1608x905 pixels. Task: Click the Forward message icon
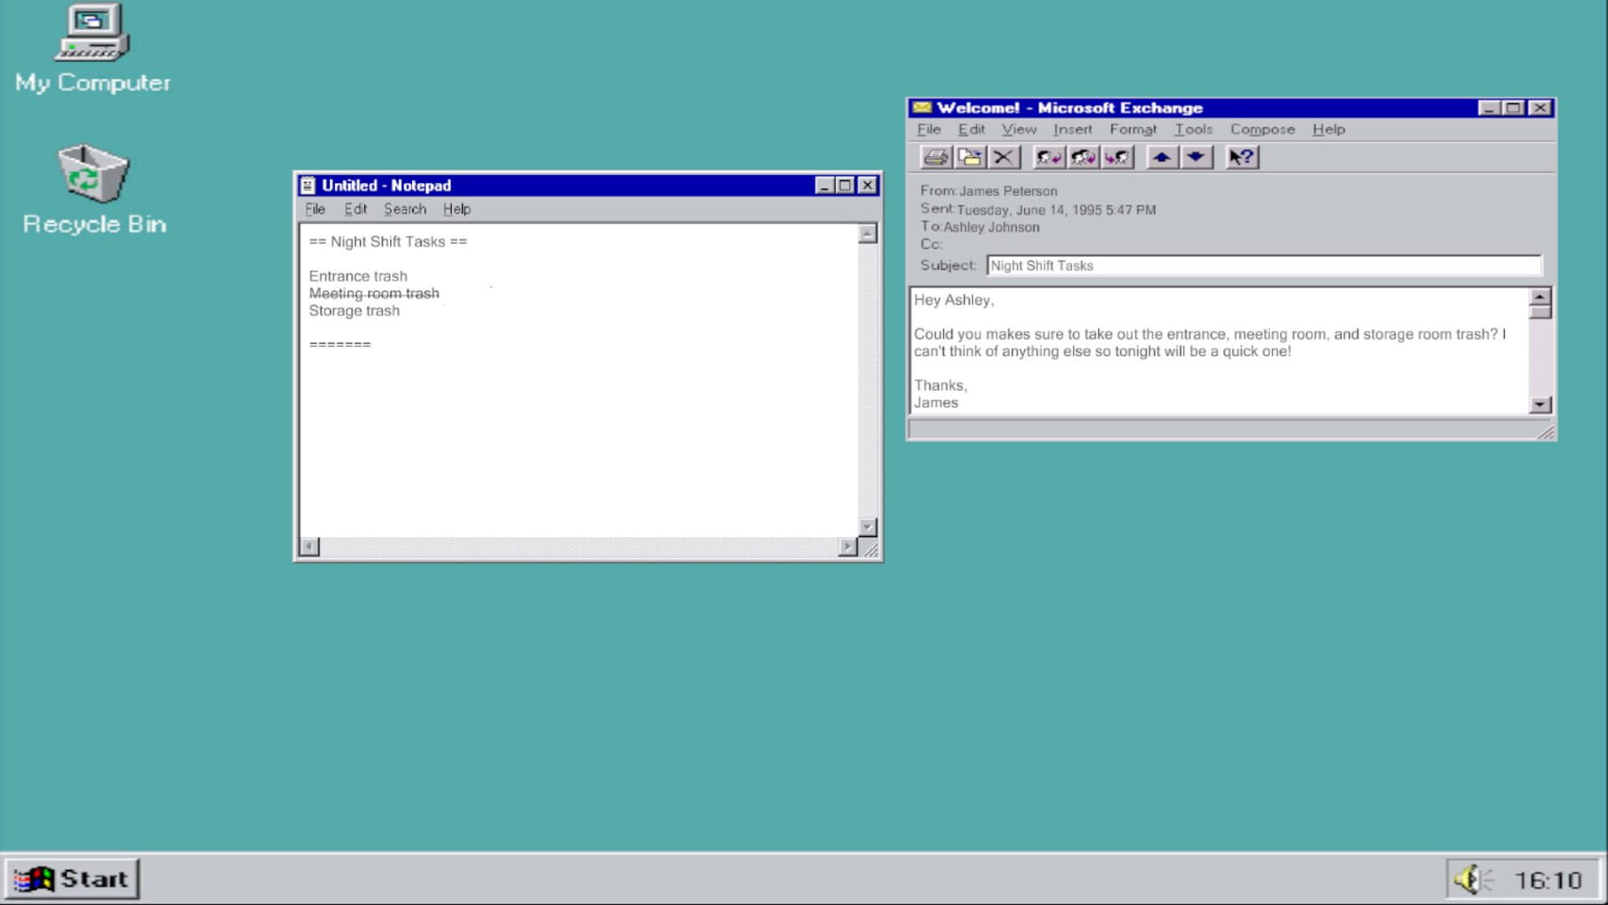1117,158
